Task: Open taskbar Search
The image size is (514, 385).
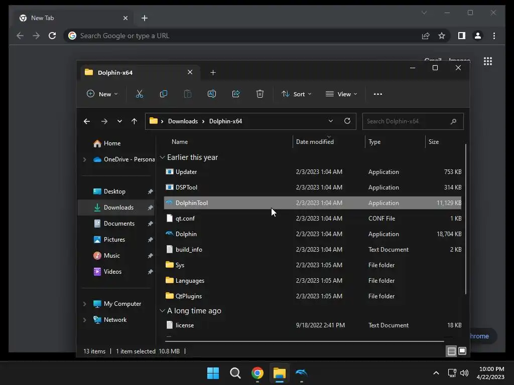Action: pyautogui.click(x=235, y=373)
